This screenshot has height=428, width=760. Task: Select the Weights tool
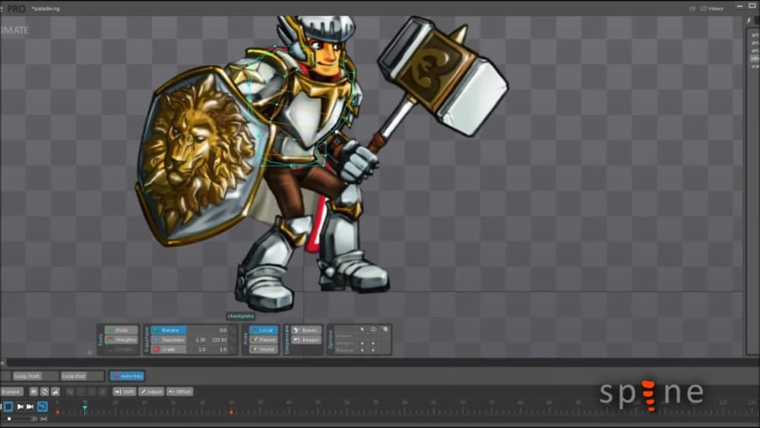click(x=121, y=340)
